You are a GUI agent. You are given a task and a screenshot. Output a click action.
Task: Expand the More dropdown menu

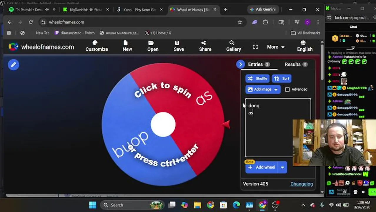coord(276,47)
